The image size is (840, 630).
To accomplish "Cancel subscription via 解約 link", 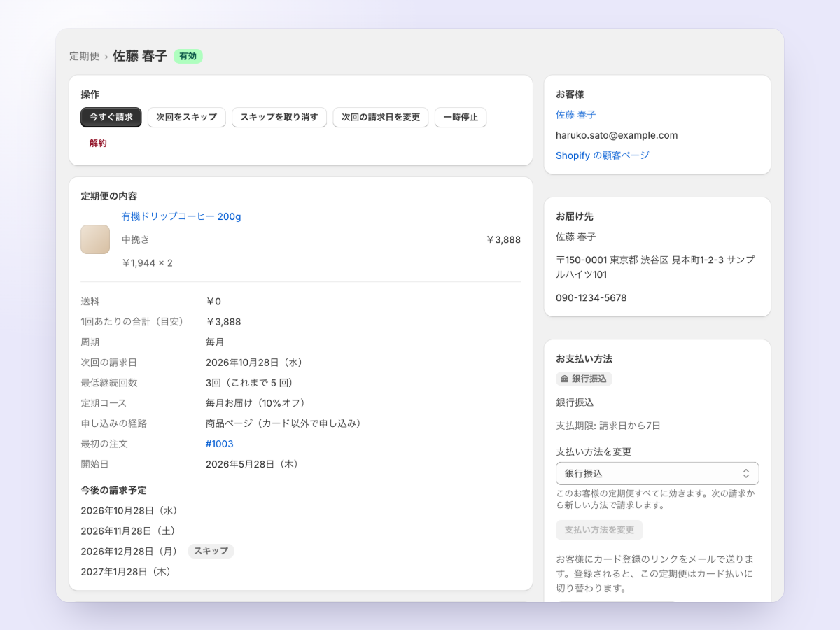I will [x=98, y=143].
